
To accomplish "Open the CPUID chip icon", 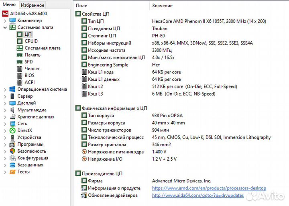I will [20, 41].
